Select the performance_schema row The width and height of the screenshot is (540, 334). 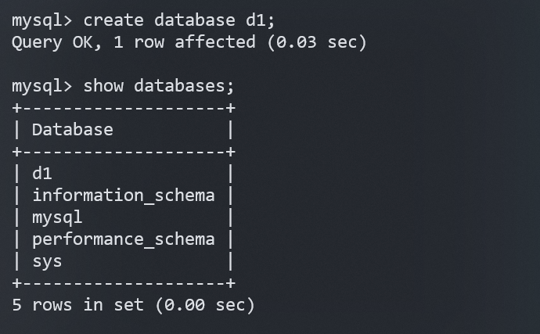coord(123,239)
